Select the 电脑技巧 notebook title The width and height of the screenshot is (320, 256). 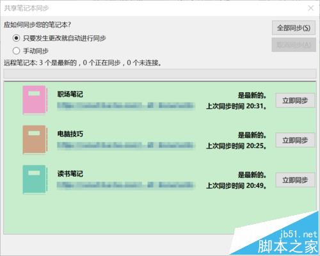70,134
